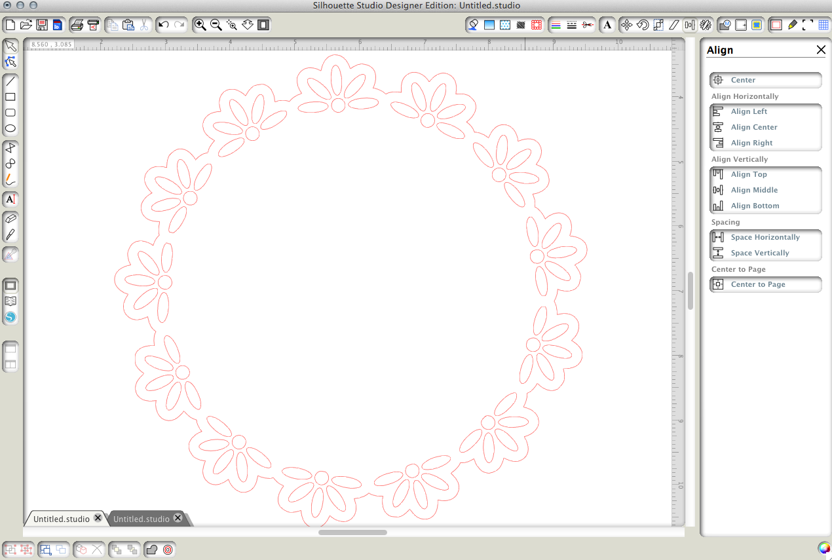Select the Text tool in left toolbar
The height and width of the screenshot is (560, 832).
[10, 199]
